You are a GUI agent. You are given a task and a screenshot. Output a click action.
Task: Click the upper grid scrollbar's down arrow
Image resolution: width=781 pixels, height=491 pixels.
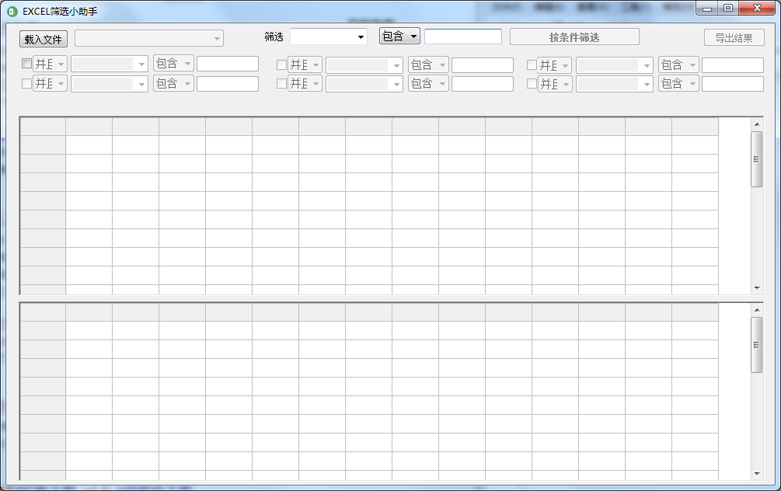coord(757,287)
